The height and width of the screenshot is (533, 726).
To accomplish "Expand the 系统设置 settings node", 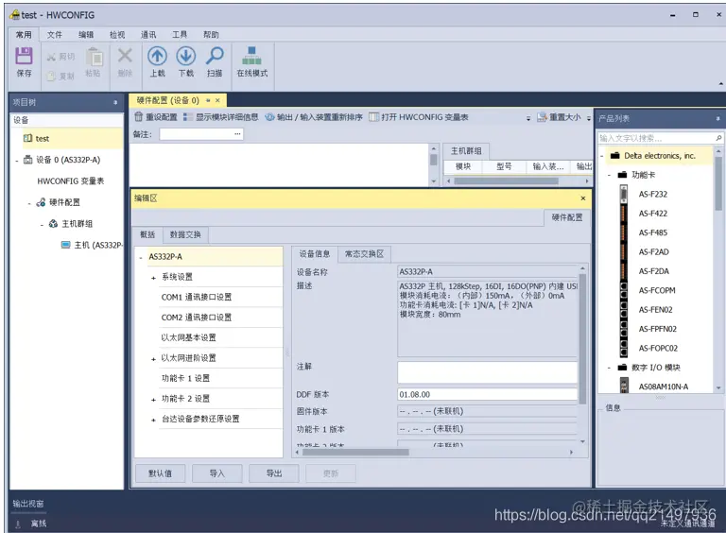I will [153, 278].
